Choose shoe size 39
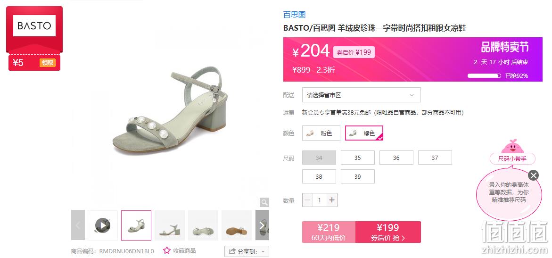The width and height of the screenshot is (552, 258). pyautogui.click(x=357, y=176)
